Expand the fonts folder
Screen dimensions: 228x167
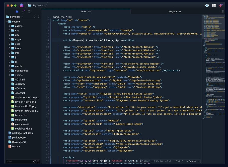point(10,48)
